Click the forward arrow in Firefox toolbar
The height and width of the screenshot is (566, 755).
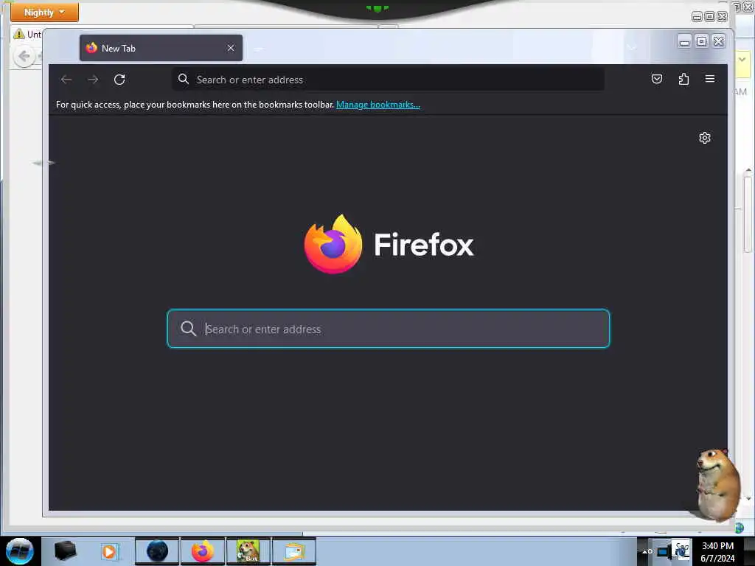(93, 80)
